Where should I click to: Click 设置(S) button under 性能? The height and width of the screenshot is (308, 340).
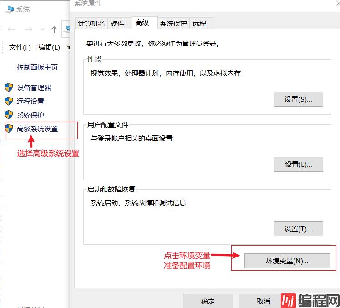(298, 99)
